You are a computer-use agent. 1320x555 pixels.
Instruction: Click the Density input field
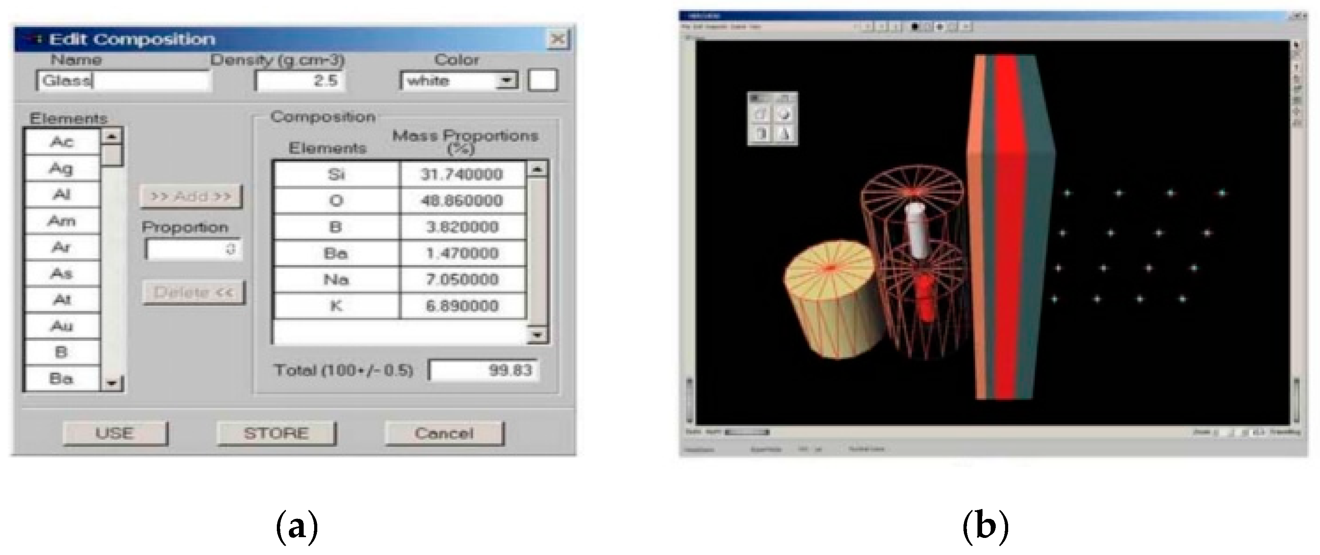pyautogui.click(x=300, y=81)
